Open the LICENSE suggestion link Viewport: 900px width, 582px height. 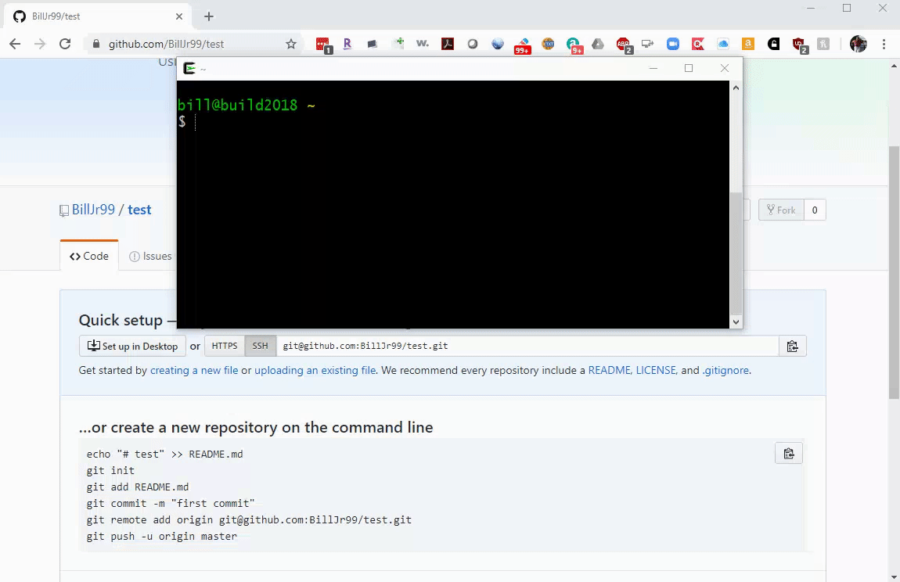[656, 370]
